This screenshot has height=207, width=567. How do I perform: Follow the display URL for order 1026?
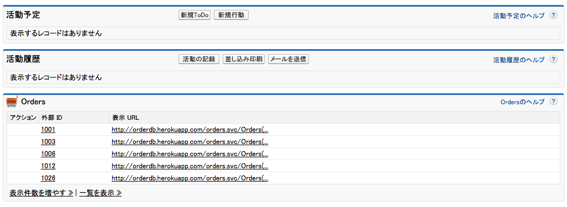(x=190, y=178)
